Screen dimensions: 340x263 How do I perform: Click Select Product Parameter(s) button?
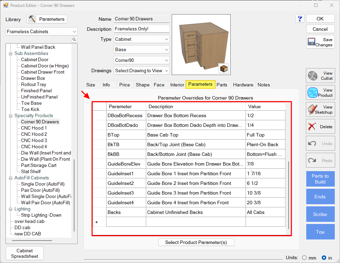coord(196,242)
